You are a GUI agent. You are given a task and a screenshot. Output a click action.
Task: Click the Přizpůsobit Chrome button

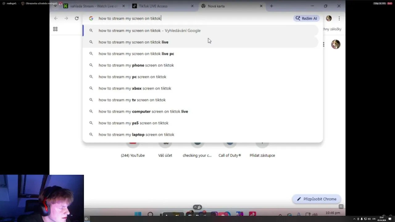point(316,199)
